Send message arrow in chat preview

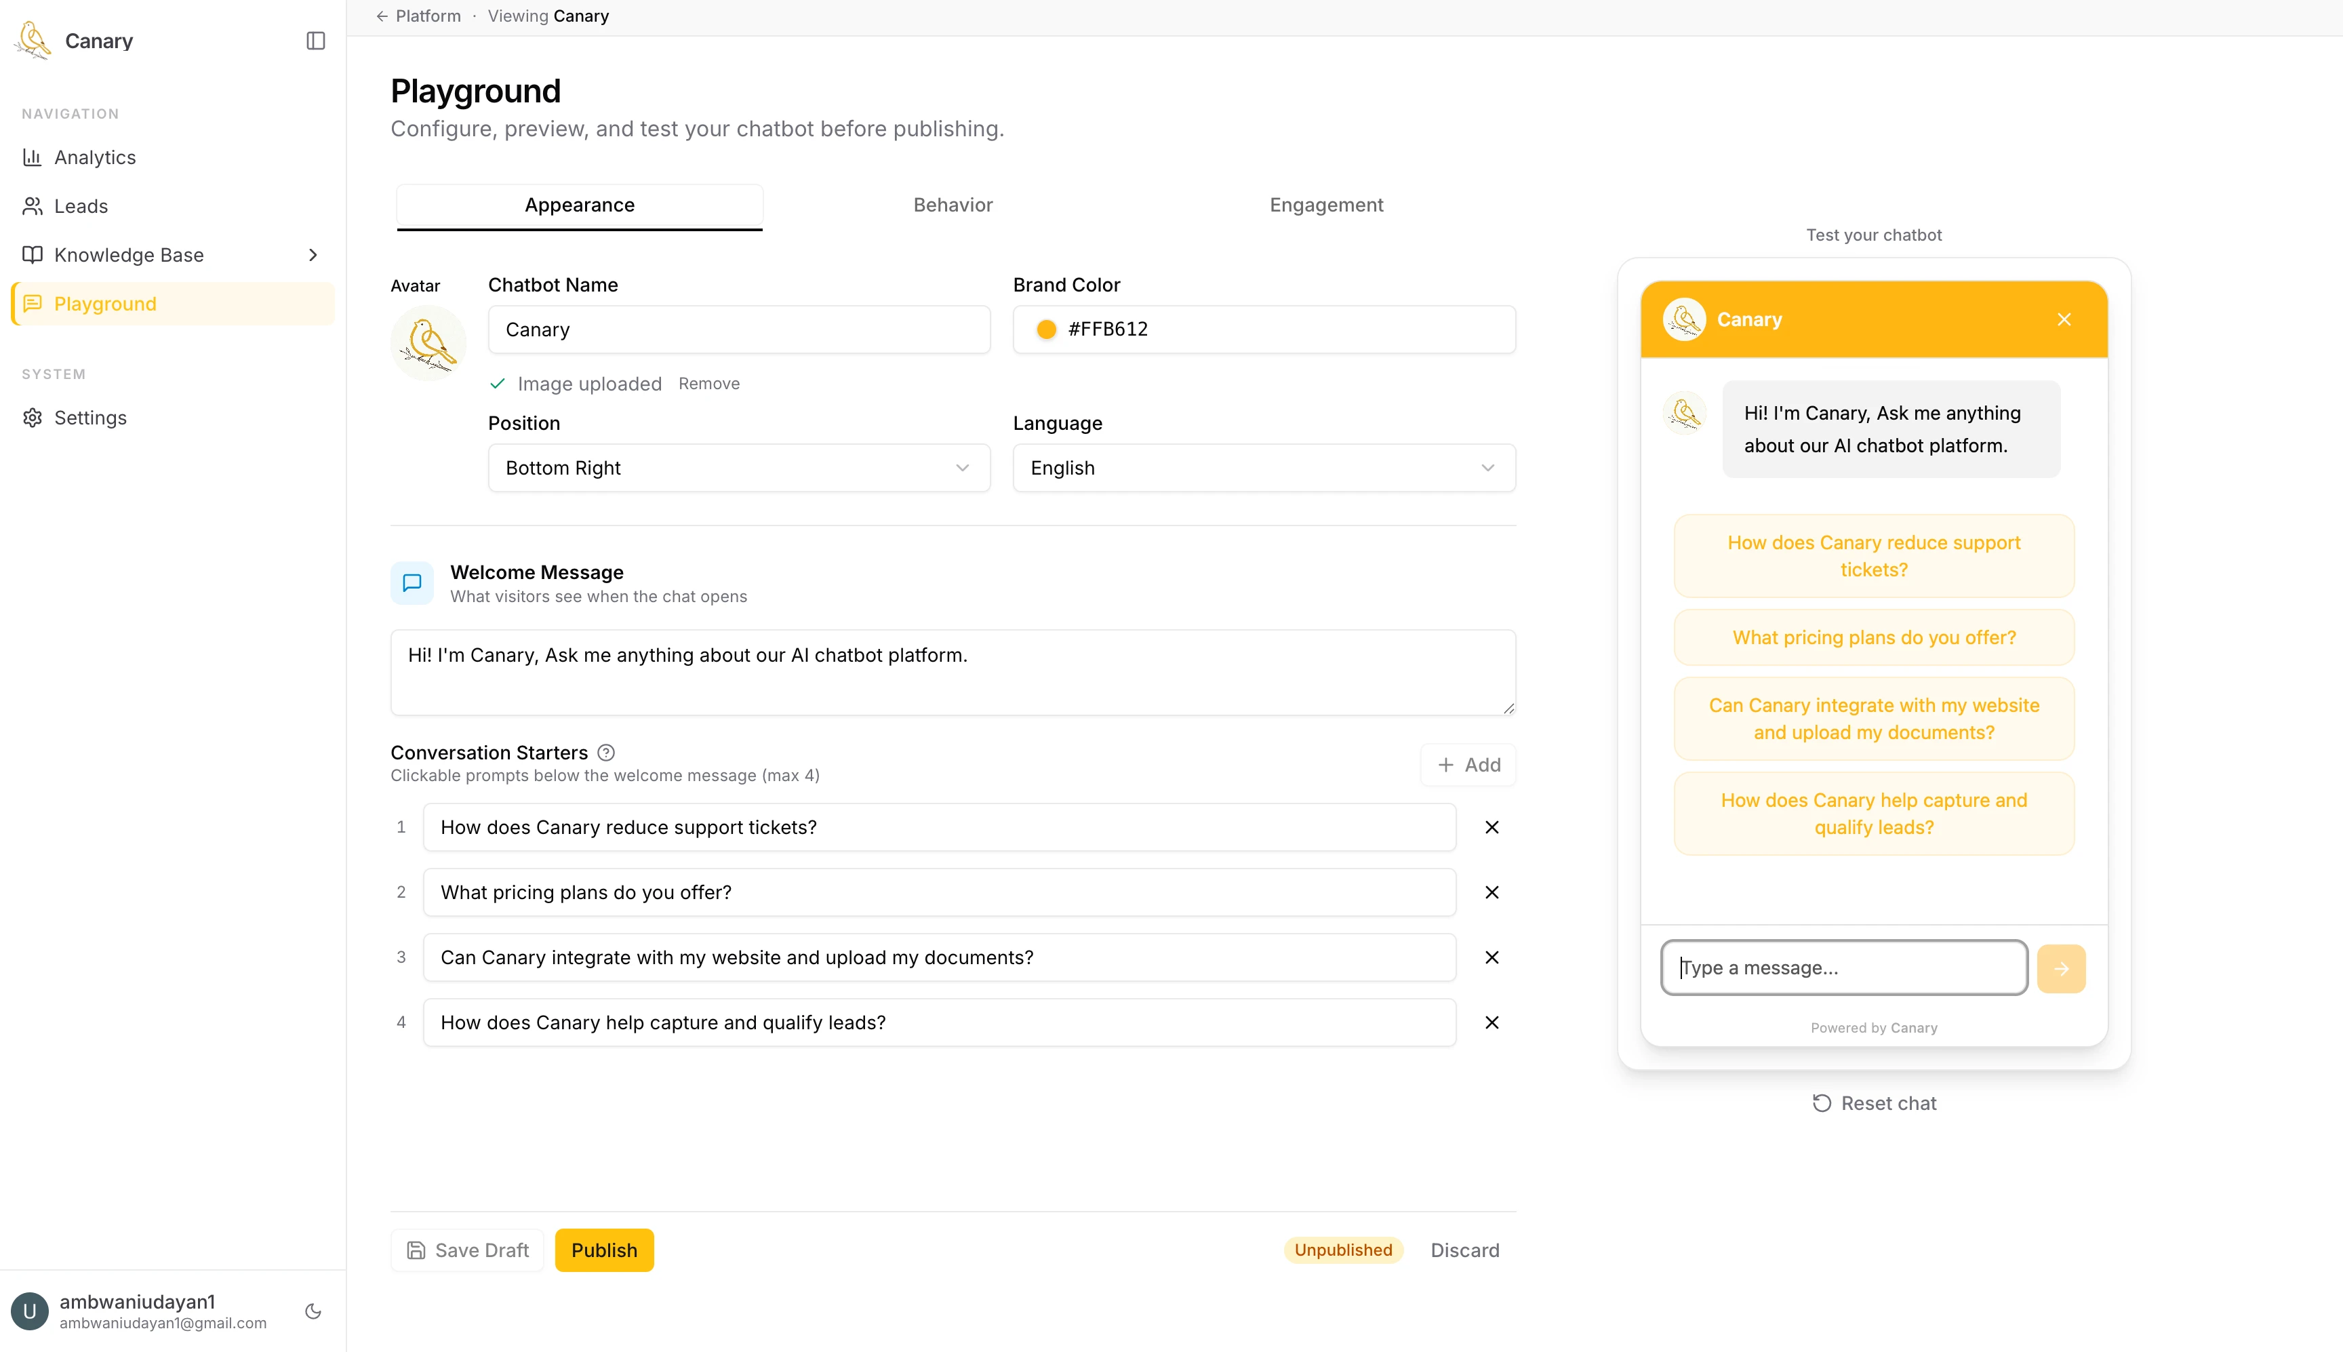pos(2061,968)
